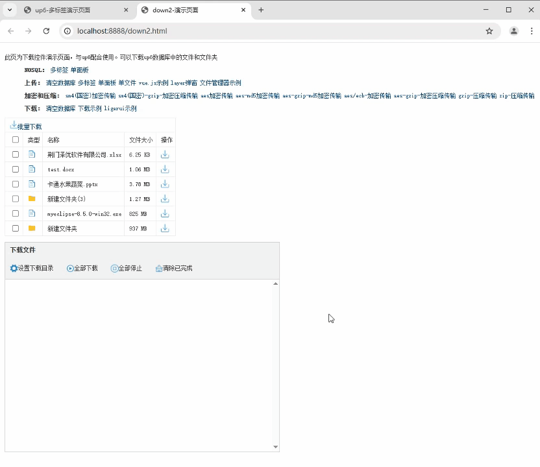Open Chrome's three-dot menu
Viewport: 540px width, 467px height.
[x=532, y=31]
